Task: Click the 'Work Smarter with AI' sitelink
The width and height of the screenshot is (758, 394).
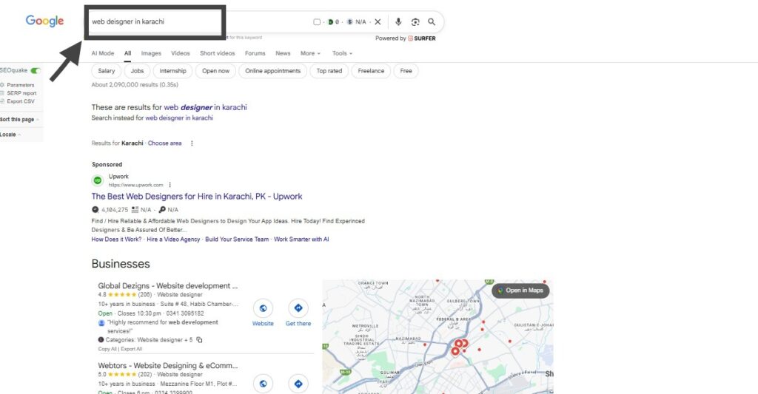Action: 301,239
